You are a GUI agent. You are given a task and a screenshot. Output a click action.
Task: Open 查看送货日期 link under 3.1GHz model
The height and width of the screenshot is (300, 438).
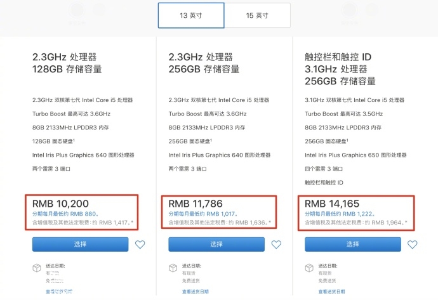(331, 291)
